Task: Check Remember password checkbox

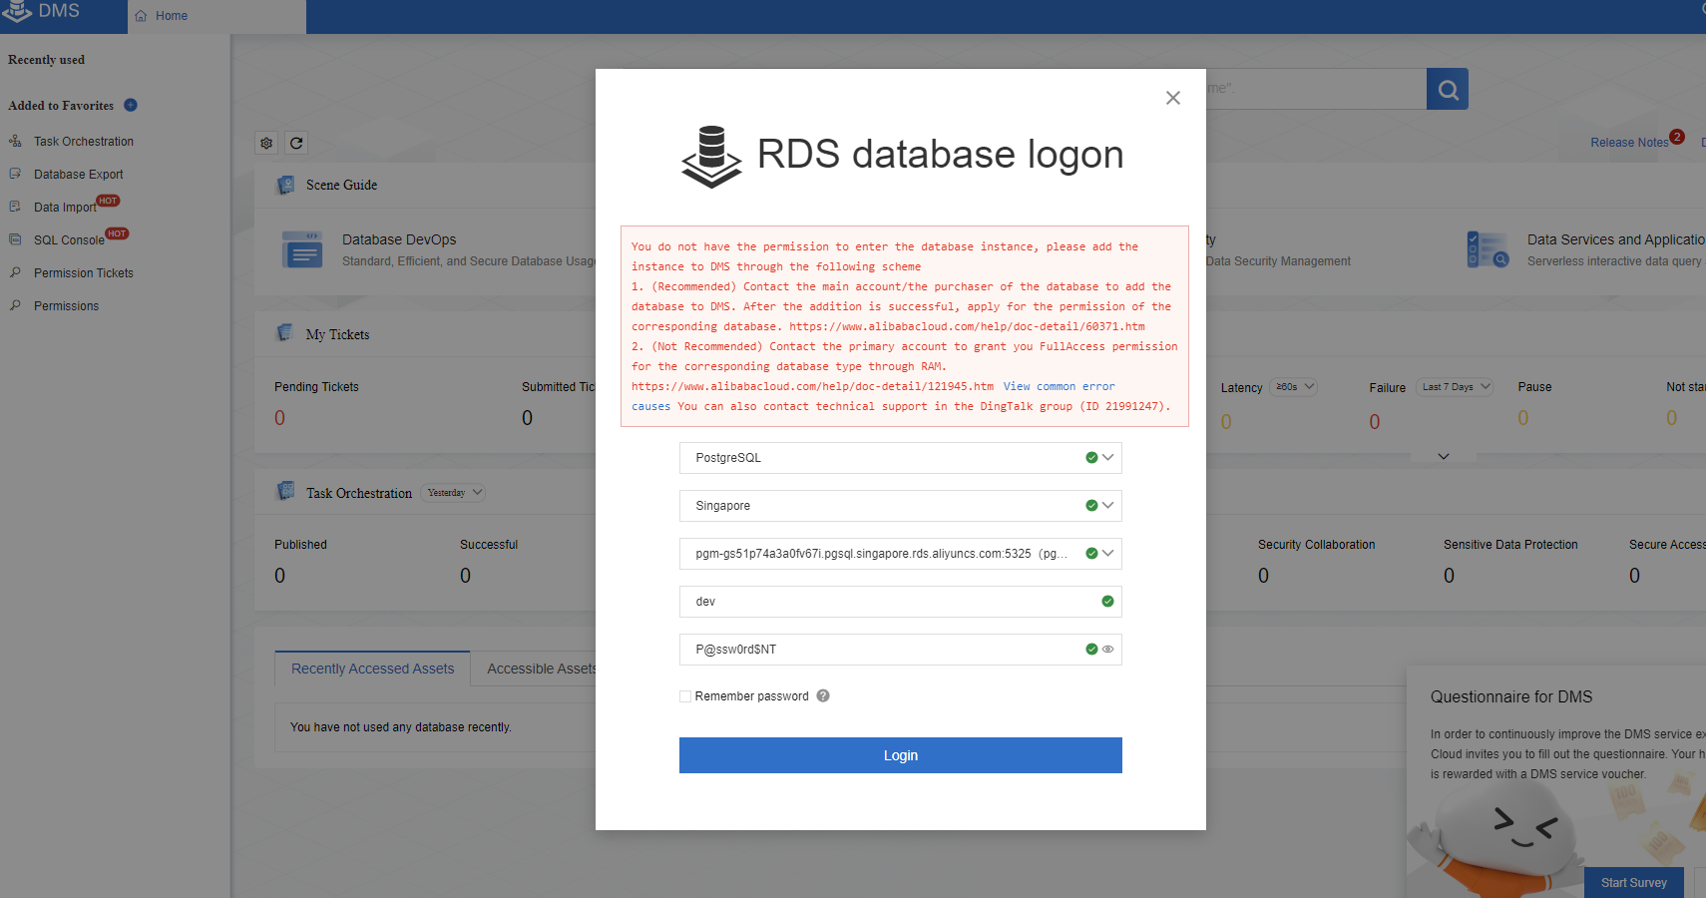Action: pyautogui.click(x=685, y=696)
